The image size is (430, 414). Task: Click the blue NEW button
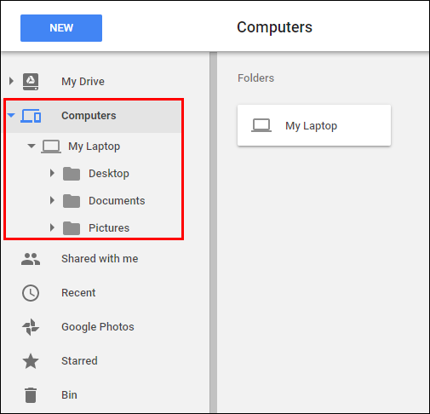click(x=61, y=28)
